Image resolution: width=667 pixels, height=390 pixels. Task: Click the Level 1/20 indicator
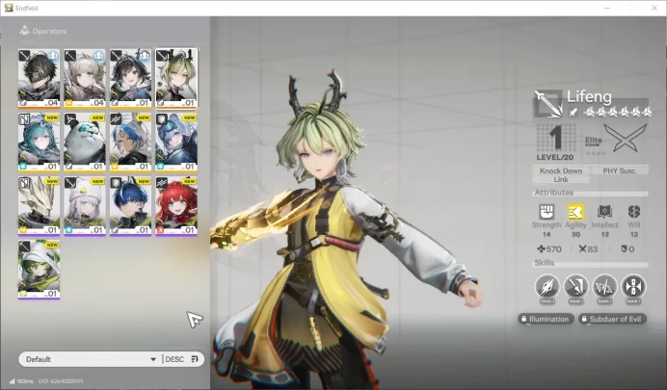click(x=555, y=143)
